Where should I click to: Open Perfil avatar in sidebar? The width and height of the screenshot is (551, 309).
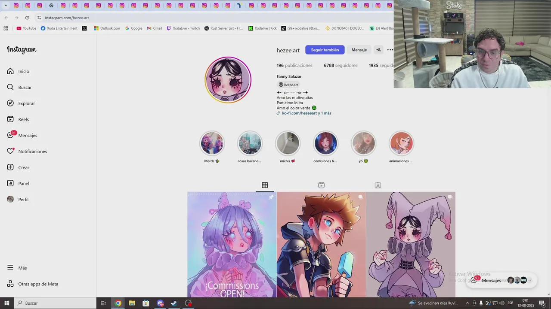tap(10, 200)
